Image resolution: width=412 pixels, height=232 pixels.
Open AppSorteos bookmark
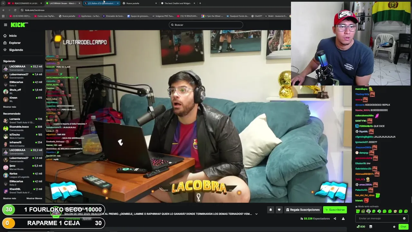point(89,16)
